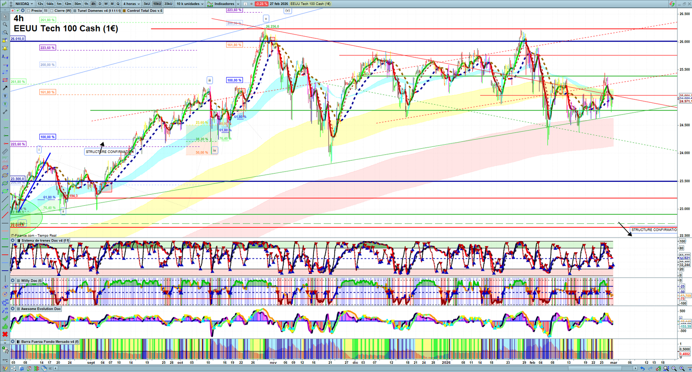The width and height of the screenshot is (692, 372).
Task: Click the blue X remove icon beside Precio
Action: (22, 11)
